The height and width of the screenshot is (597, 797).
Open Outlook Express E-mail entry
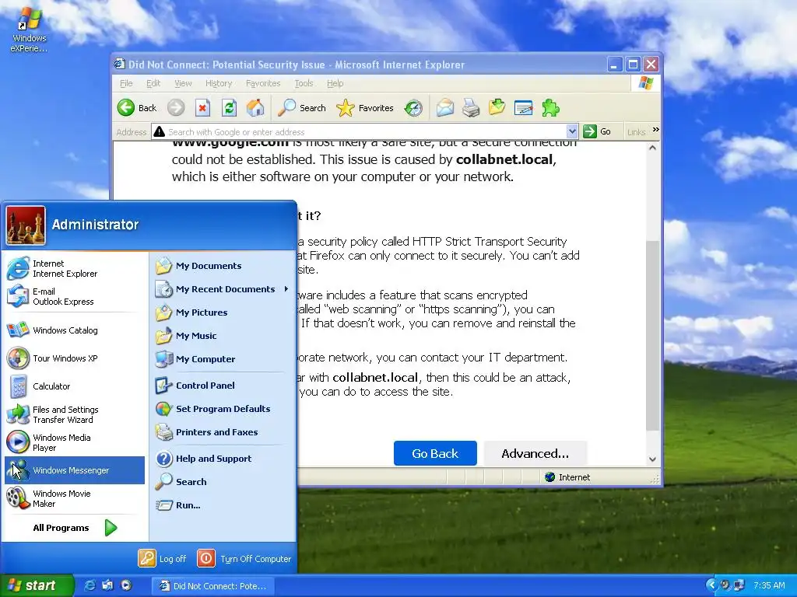(x=74, y=296)
